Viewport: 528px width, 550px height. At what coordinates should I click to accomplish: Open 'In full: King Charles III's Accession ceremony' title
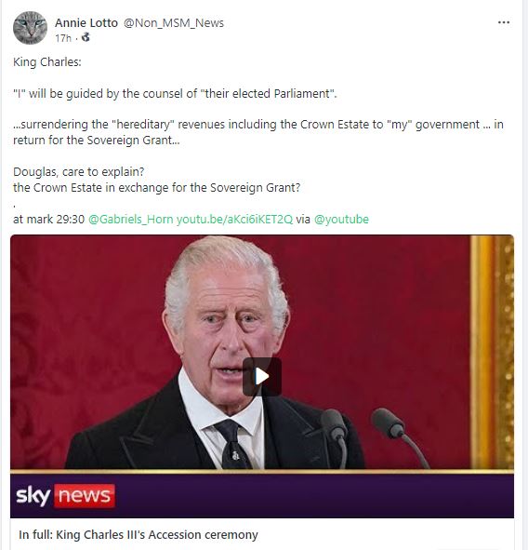(139, 534)
